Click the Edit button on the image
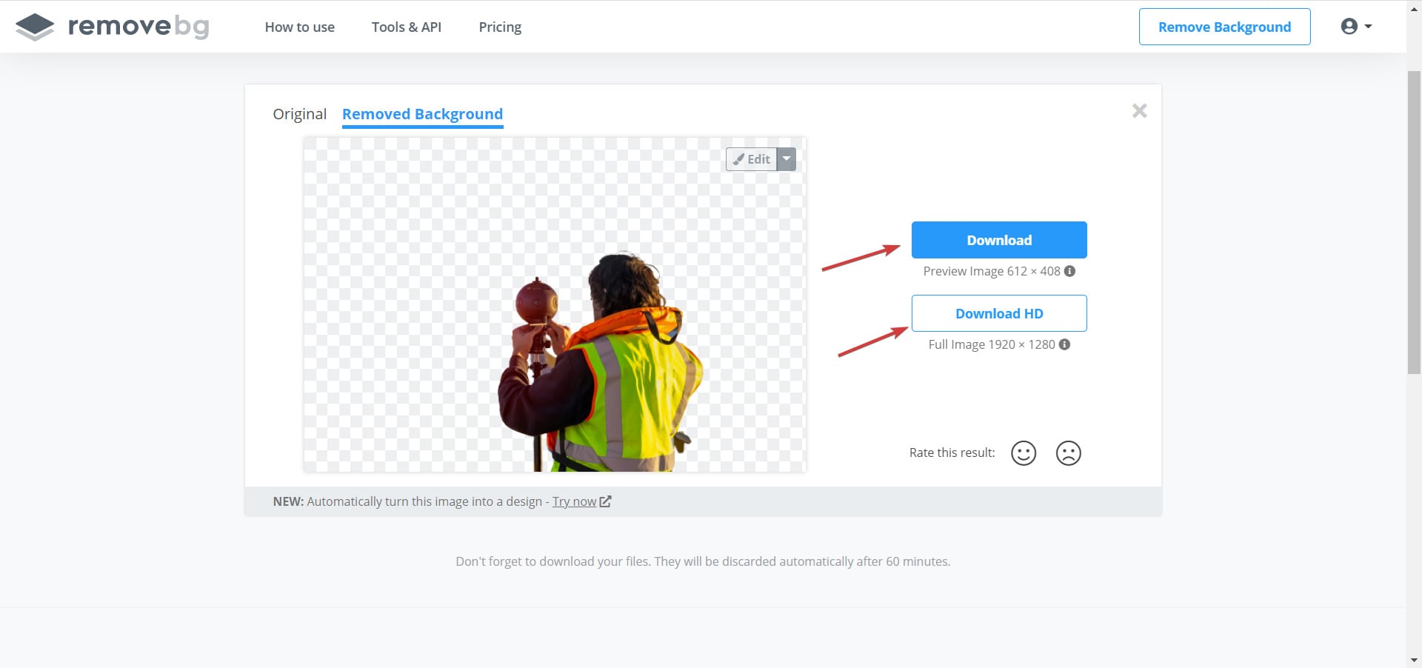This screenshot has width=1422, height=668. coord(751,159)
